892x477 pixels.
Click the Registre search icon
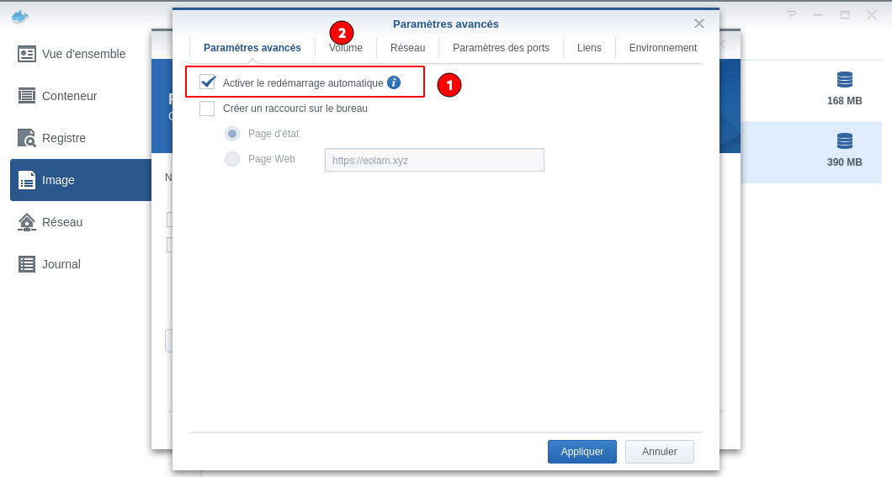coord(27,138)
